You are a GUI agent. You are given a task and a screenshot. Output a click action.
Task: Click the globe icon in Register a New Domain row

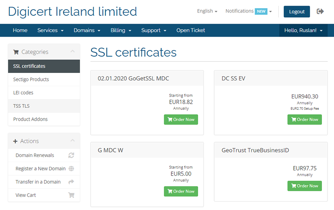click(x=71, y=169)
